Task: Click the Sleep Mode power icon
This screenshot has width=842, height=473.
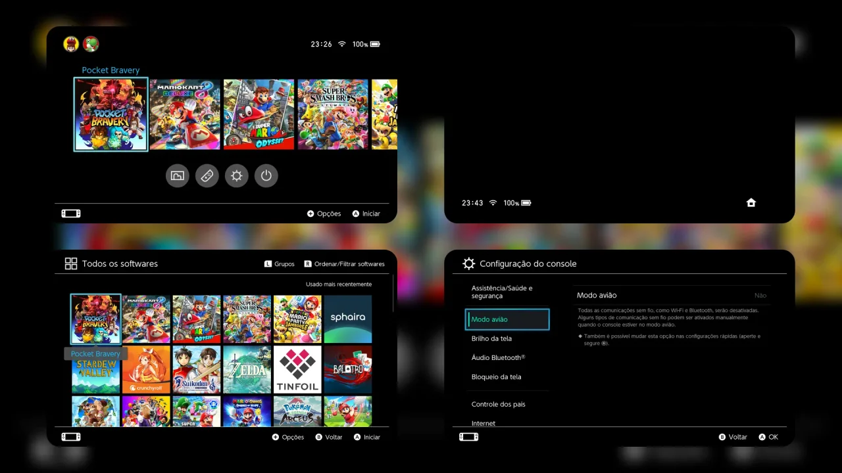Action: pos(266,175)
